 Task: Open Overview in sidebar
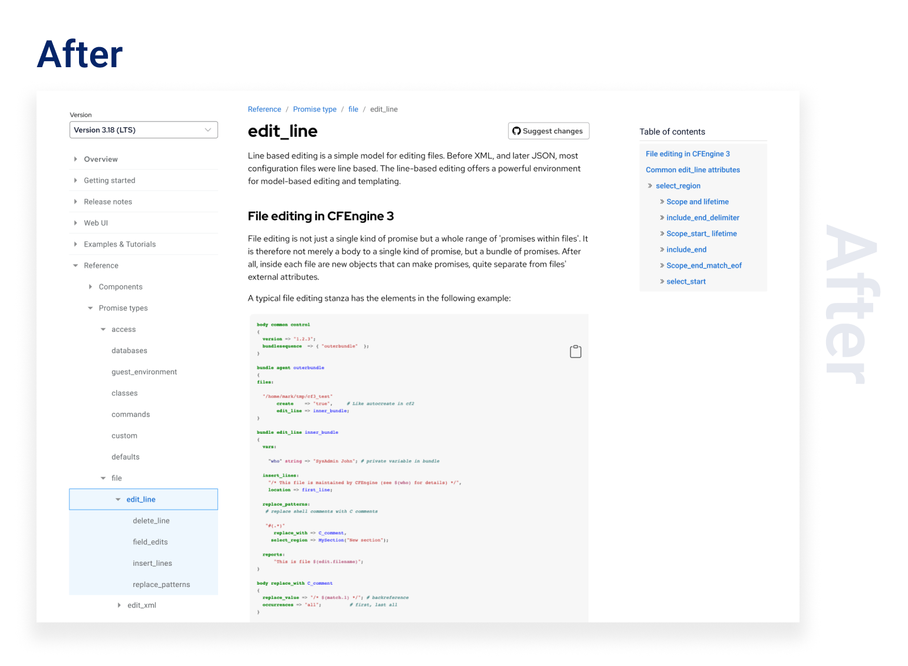pos(101,159)
